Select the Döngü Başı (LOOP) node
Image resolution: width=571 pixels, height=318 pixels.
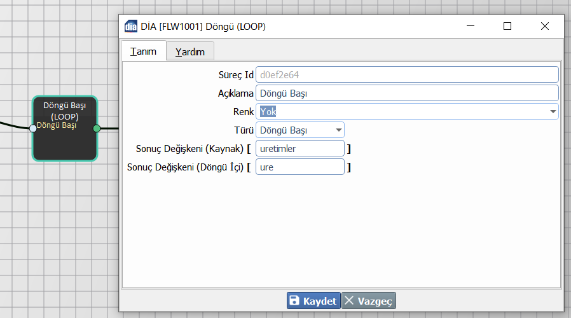64,143
